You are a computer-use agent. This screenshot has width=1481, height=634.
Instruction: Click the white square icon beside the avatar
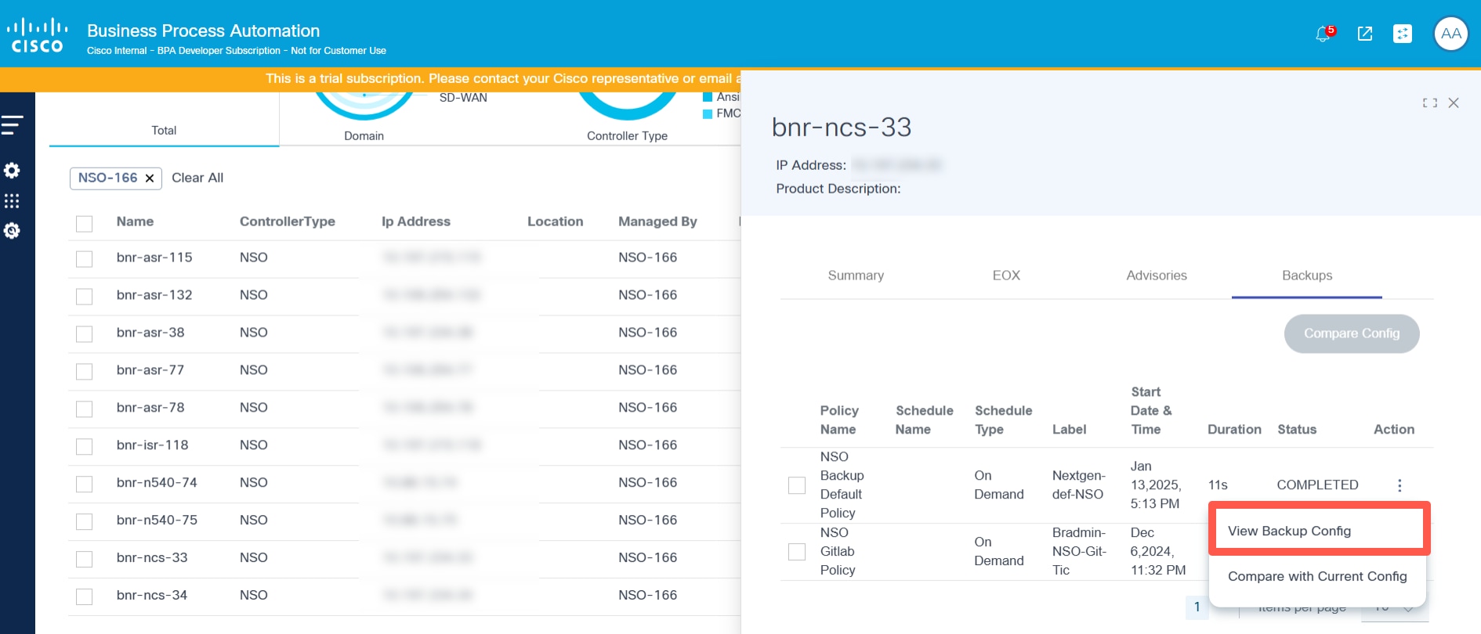pyautogui.click(x=1403, y=34)
